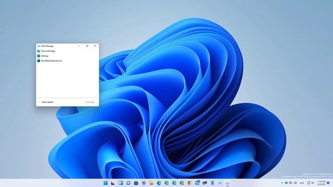This screenshot has width=333, height=187.
Task: Maximize the Task Manager window
Action: pyautogui.click(x=87, y=46)
